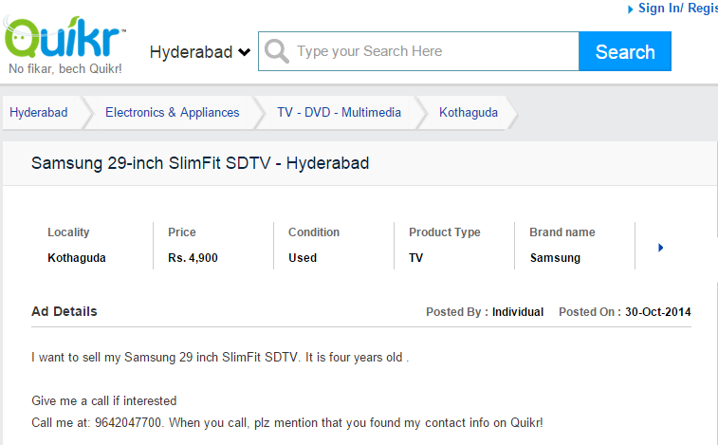This screenshot has height=445, width=718.
Task: Click the Used condition value
Action: [303, 257]
